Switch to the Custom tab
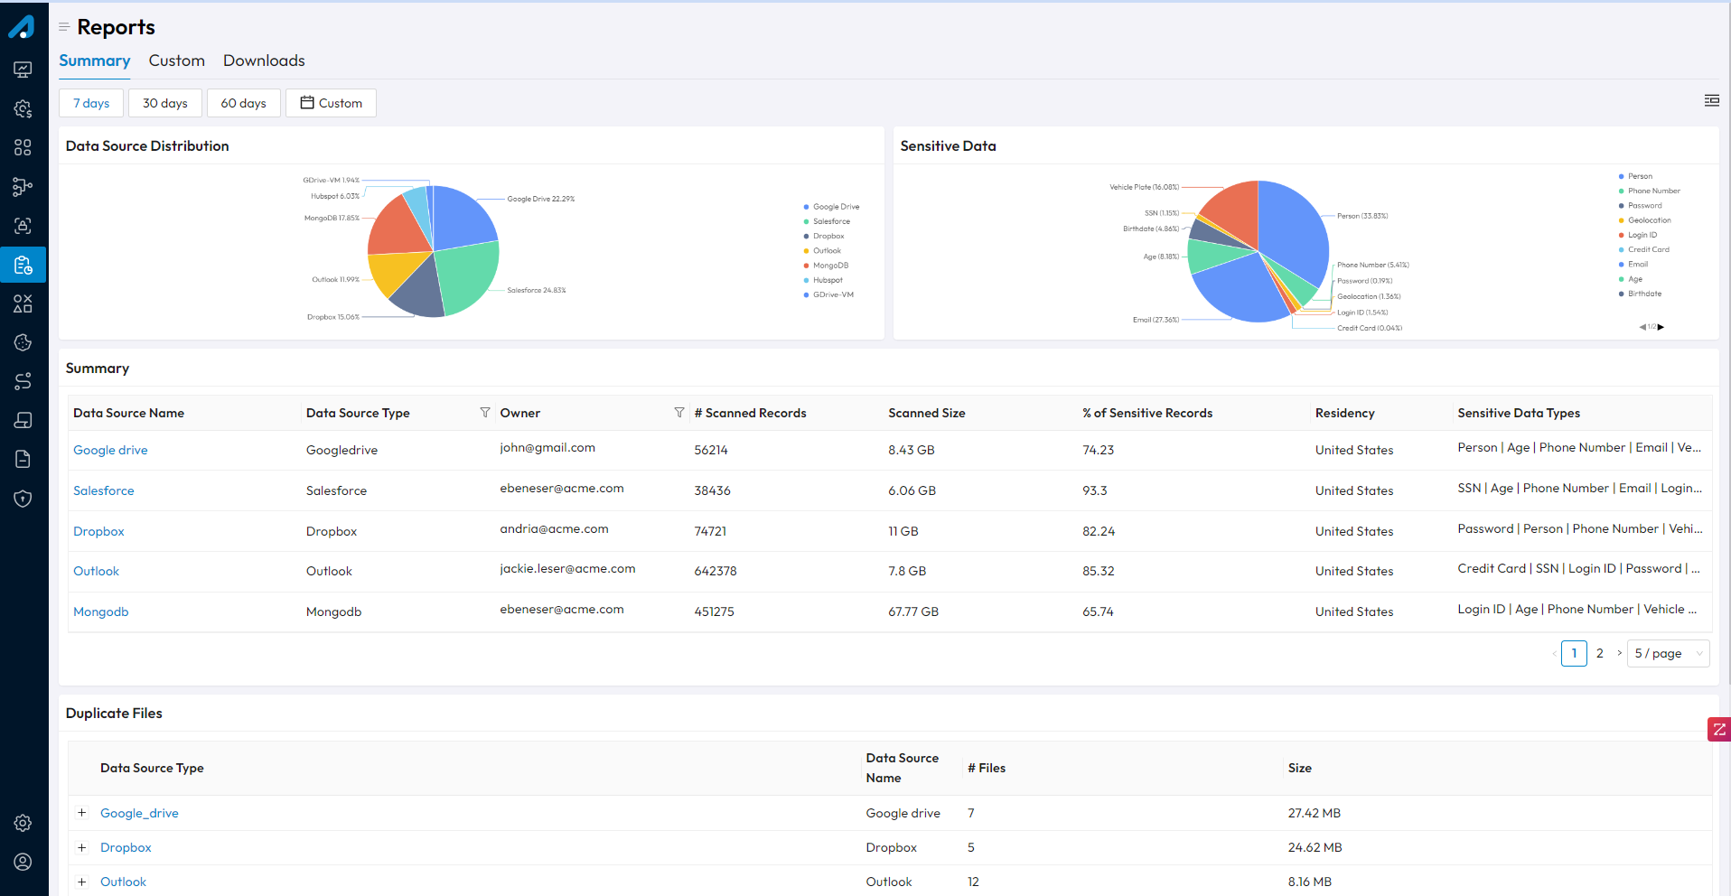The width and height of the screenshot is (1731, 896). point(176,61)
